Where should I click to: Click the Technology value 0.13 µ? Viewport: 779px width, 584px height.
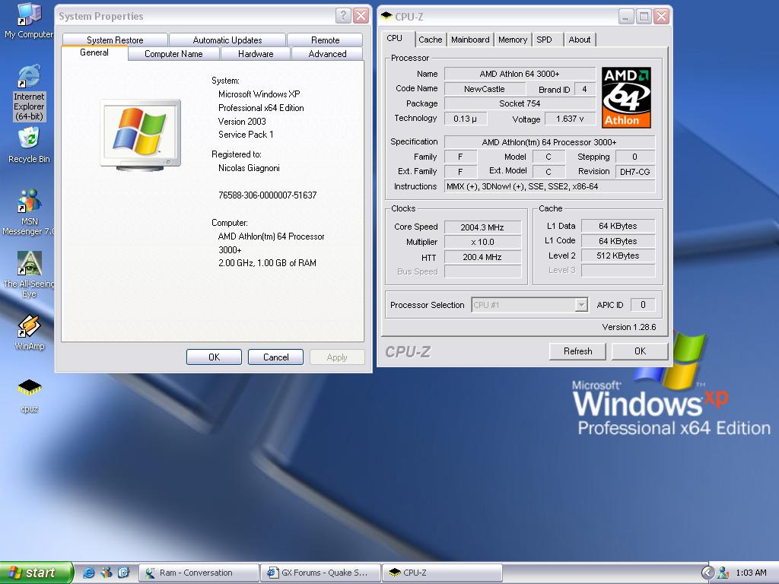466,119
